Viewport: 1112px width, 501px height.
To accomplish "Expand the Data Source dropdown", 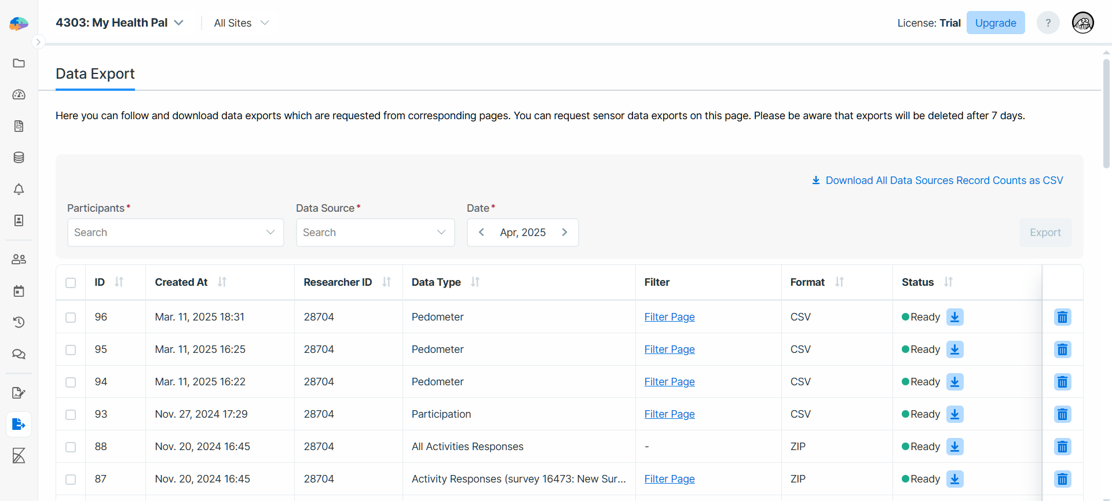I will pos(375,233).
